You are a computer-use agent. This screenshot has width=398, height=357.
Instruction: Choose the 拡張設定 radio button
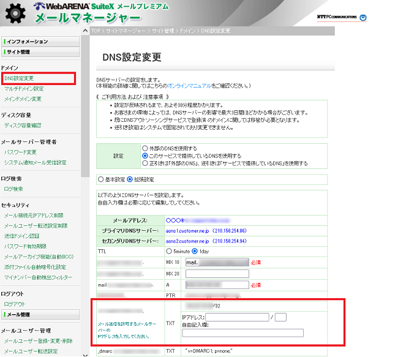[130, 179]
